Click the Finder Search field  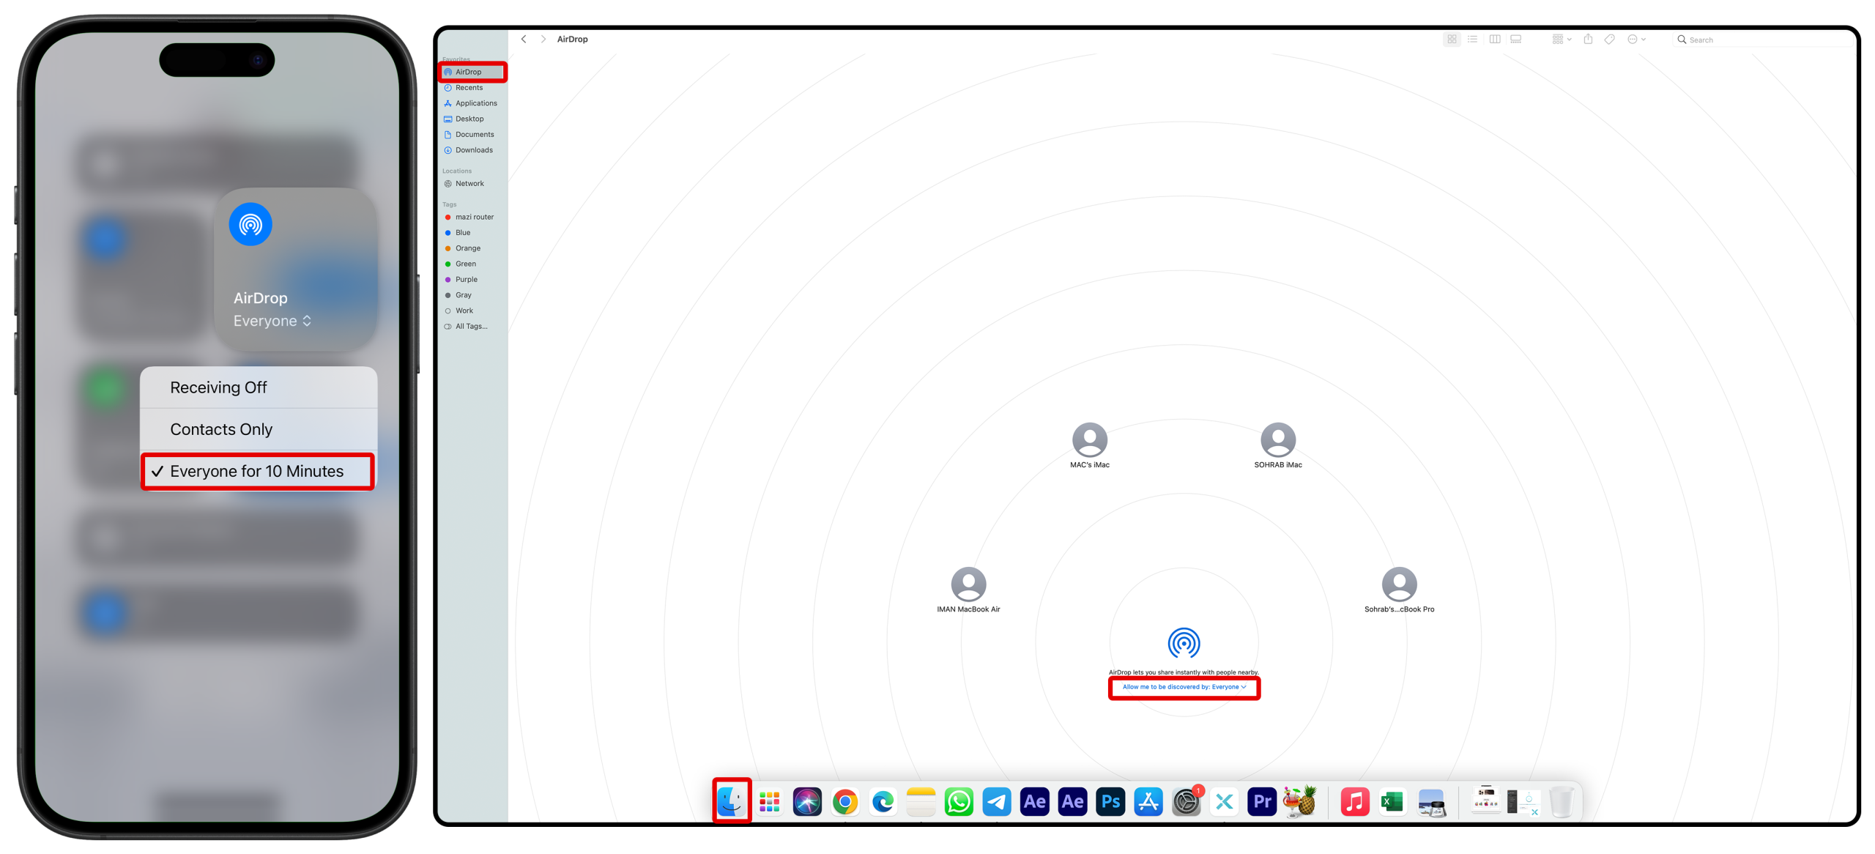tap(1765, 40)
